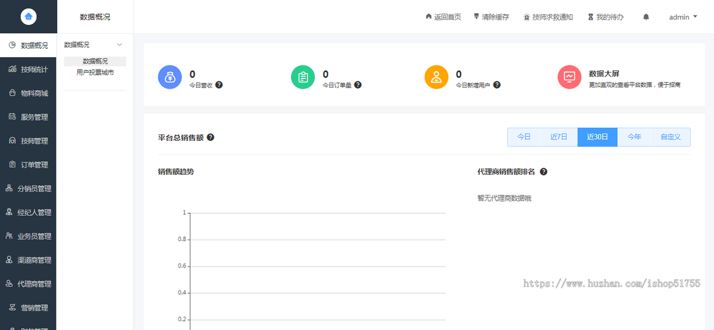This screenshot has width=714, height=330.
Task: Click the 今日订单量 label text
Action: click(x=337, y=86)
